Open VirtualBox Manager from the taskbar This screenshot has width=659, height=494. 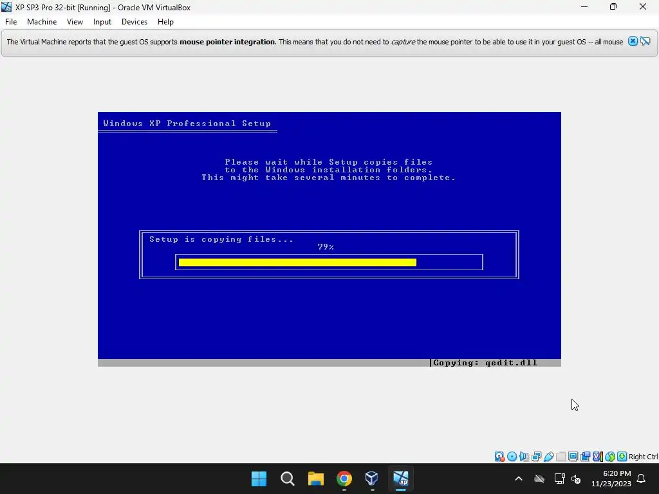coord(372,479)
